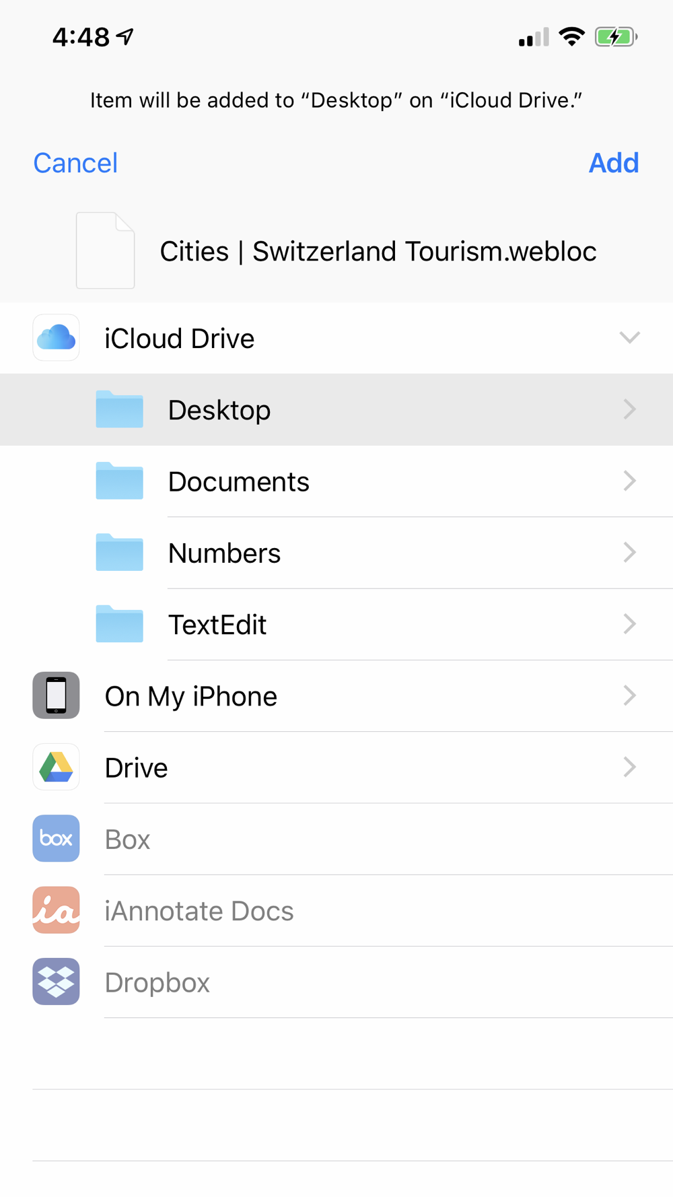The width and height of the screenshot is (673, 1197).
Task: Expand the Drive location chevron
Action: pyautogui.click(x=630, y=767)
